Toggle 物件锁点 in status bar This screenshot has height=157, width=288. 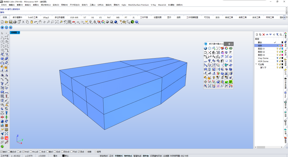pos(128,156)
